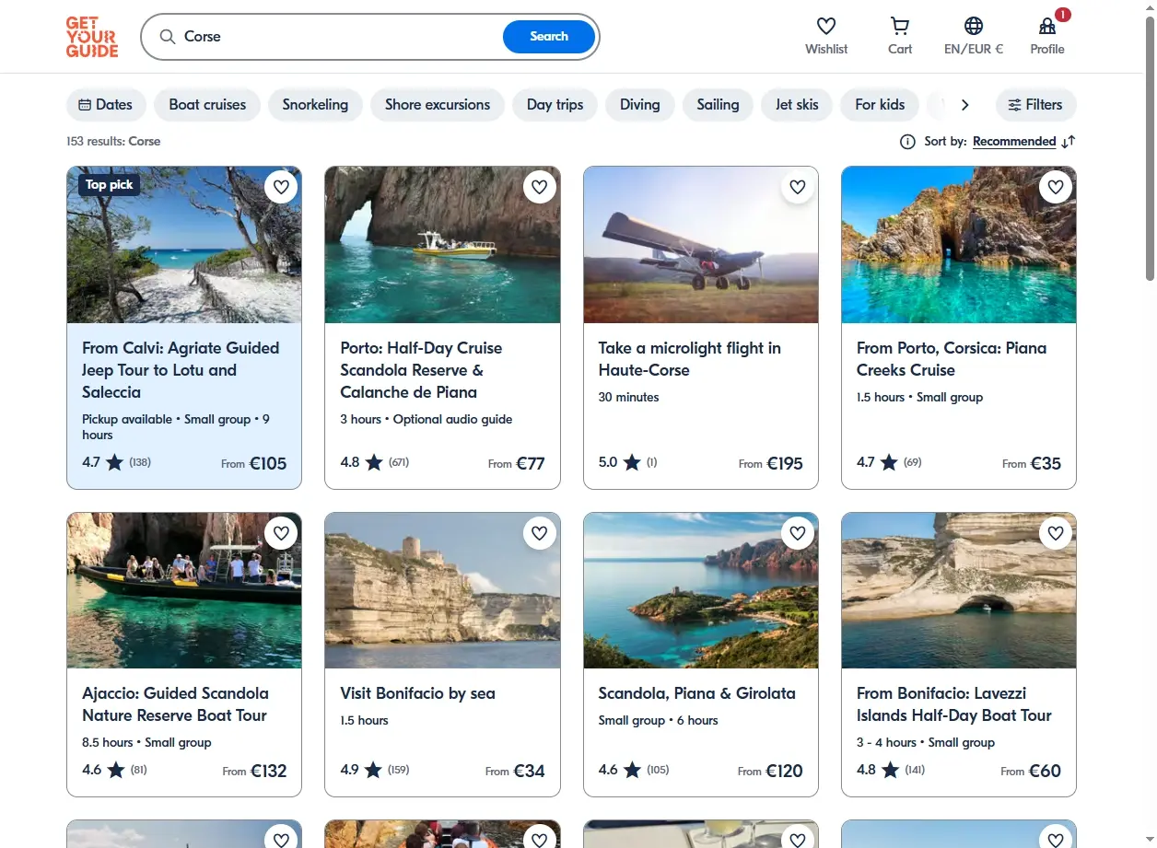Click the black RIB boat tour photo
Screen dimensions: 1157x848
pyautogui.click(x=184, y=590)
